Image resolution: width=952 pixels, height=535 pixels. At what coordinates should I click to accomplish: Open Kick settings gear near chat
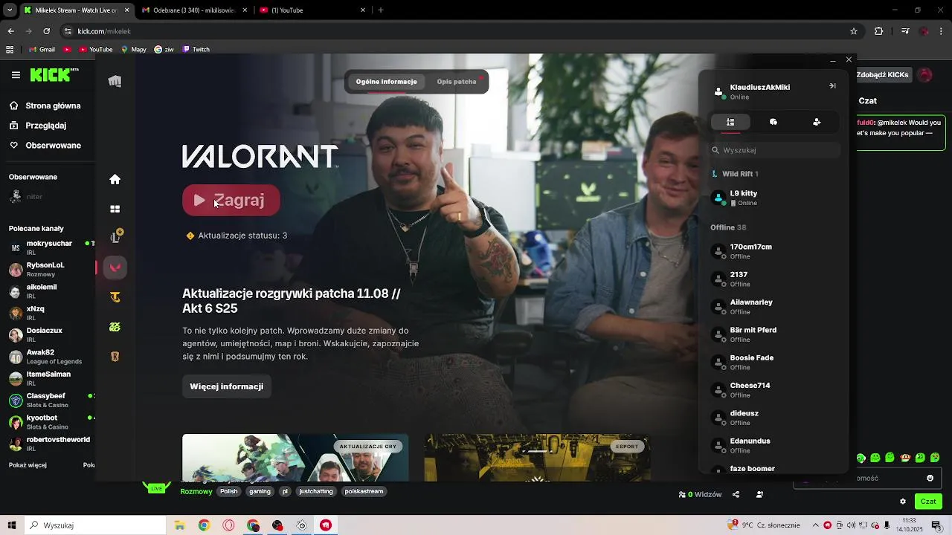tap(903, 502)
